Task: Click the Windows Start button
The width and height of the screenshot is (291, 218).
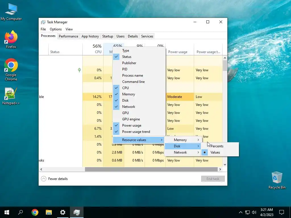Action: click(x=7, y=212)
